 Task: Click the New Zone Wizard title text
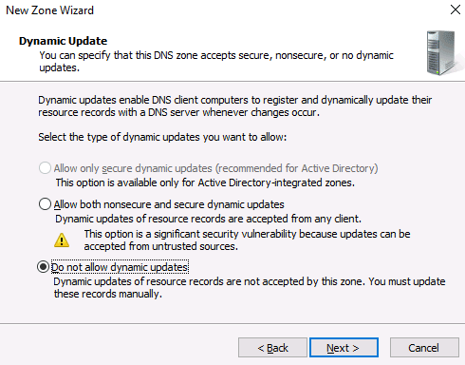click(x=50, y=10)
